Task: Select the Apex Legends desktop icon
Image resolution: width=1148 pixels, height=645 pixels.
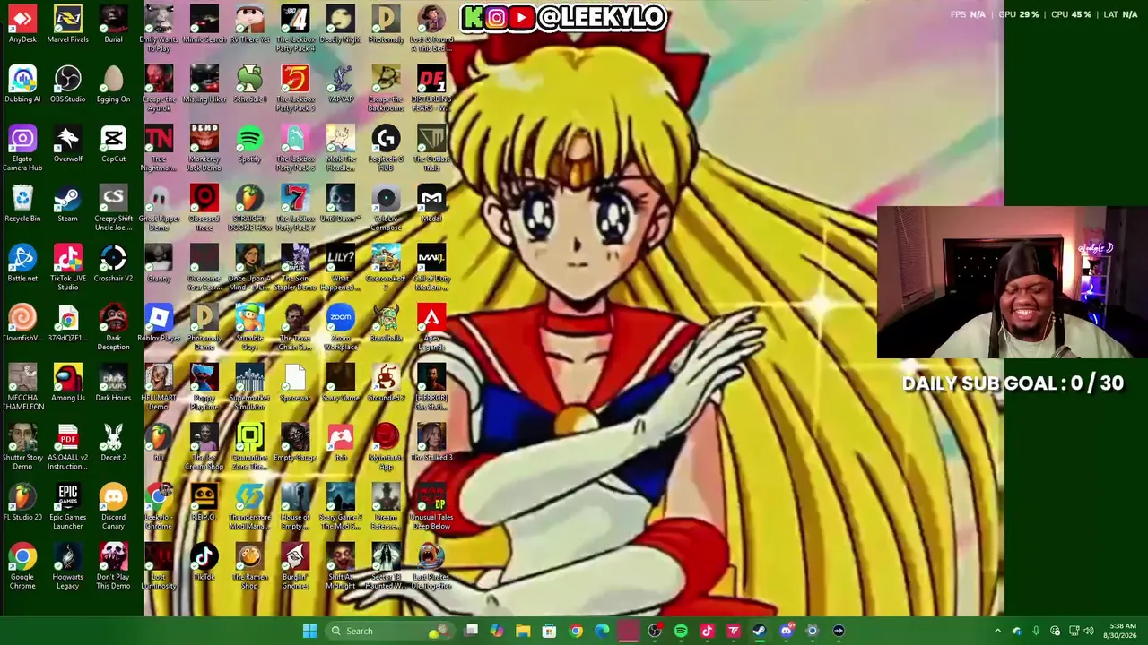Action: 431,327
